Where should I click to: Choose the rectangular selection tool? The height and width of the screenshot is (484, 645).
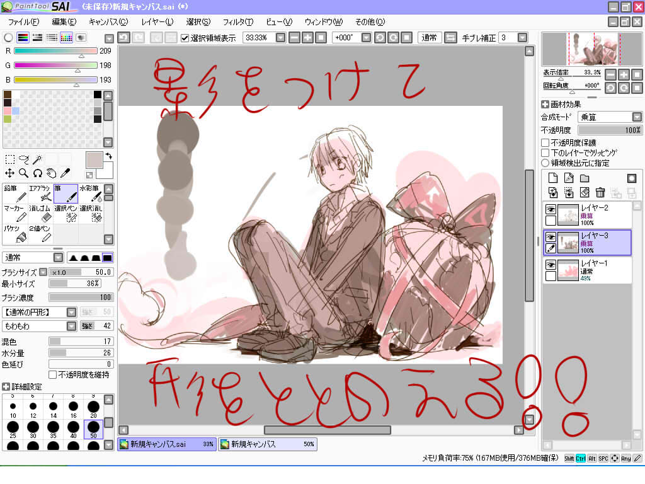[x=10, y=159]
